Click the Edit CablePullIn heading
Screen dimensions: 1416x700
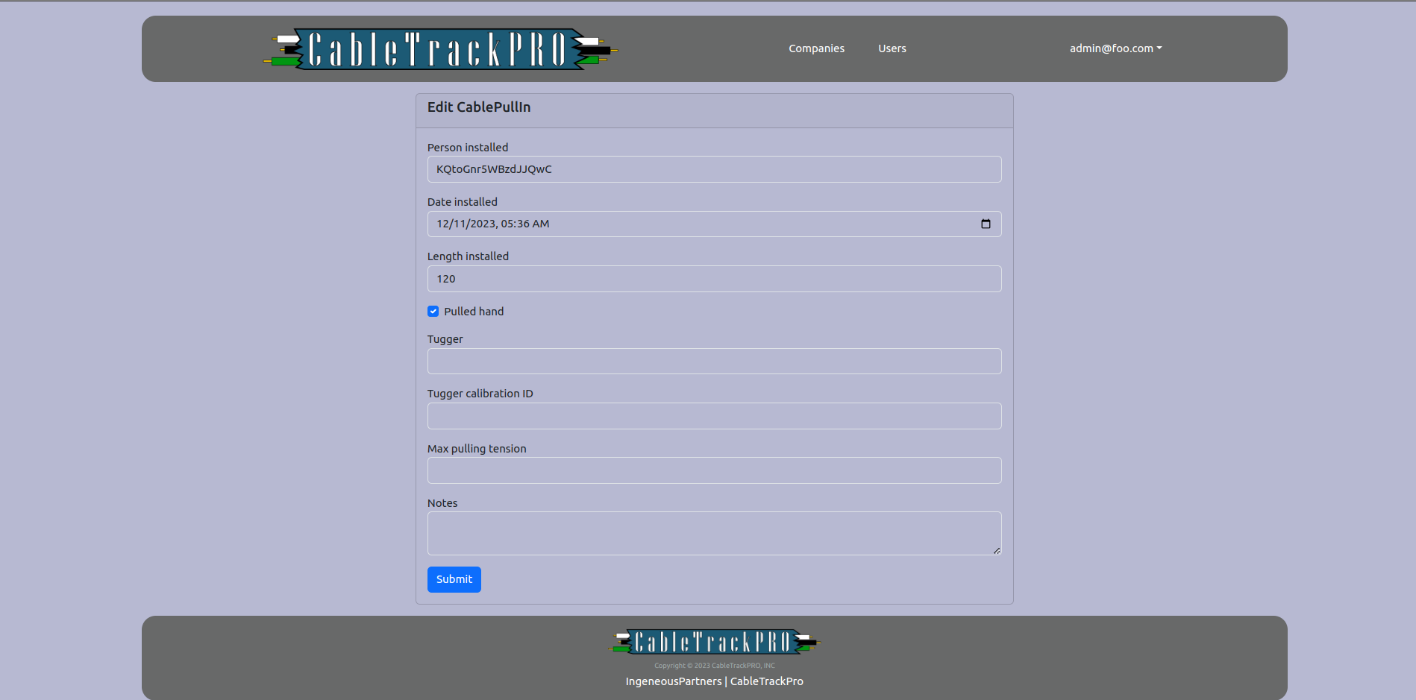(x=479, y=107)
